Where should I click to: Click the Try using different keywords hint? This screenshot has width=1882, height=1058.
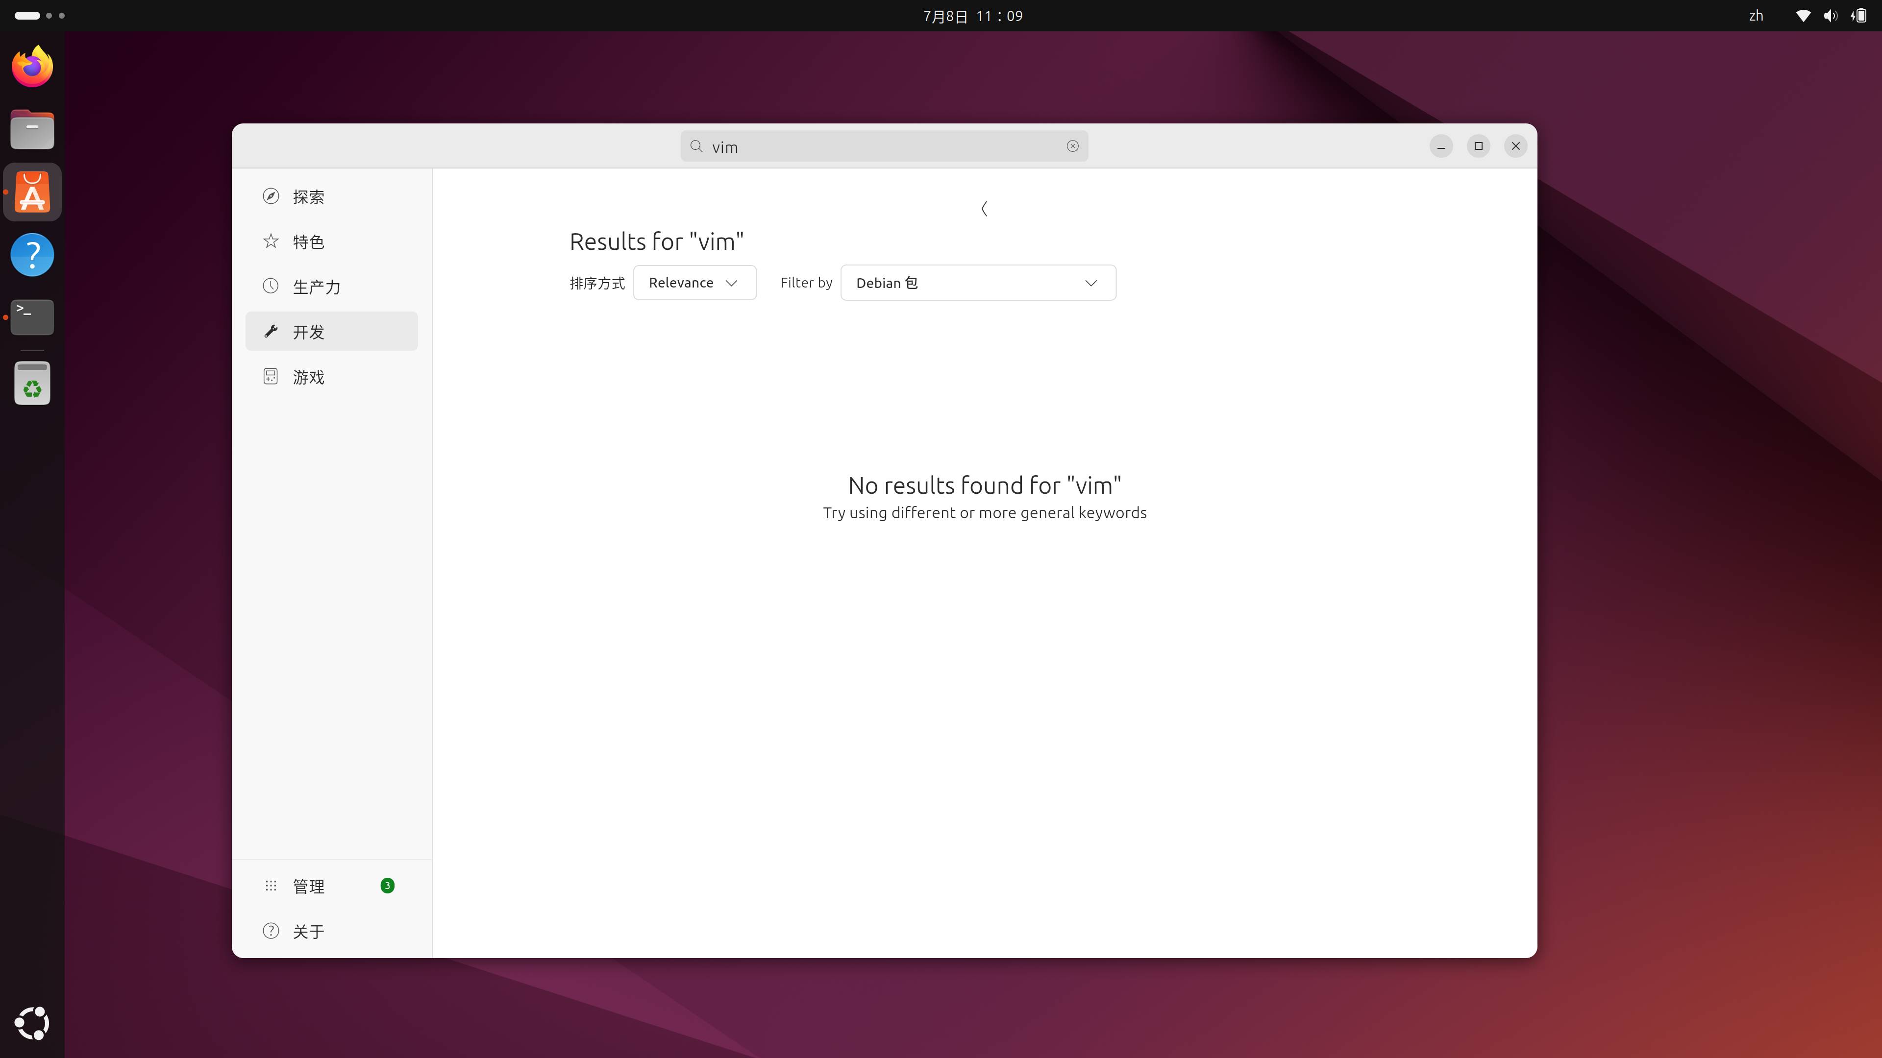(x=984, y=513)
